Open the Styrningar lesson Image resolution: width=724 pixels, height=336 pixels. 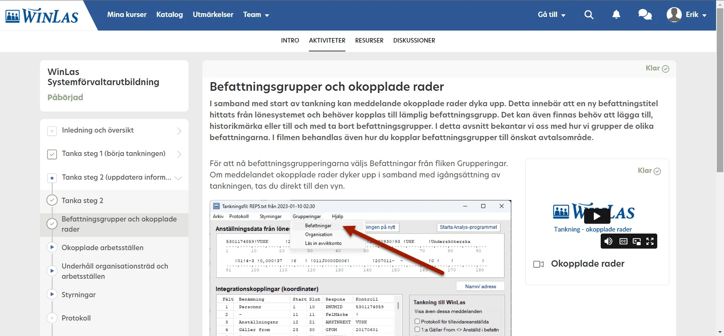(x=78, y=295)
